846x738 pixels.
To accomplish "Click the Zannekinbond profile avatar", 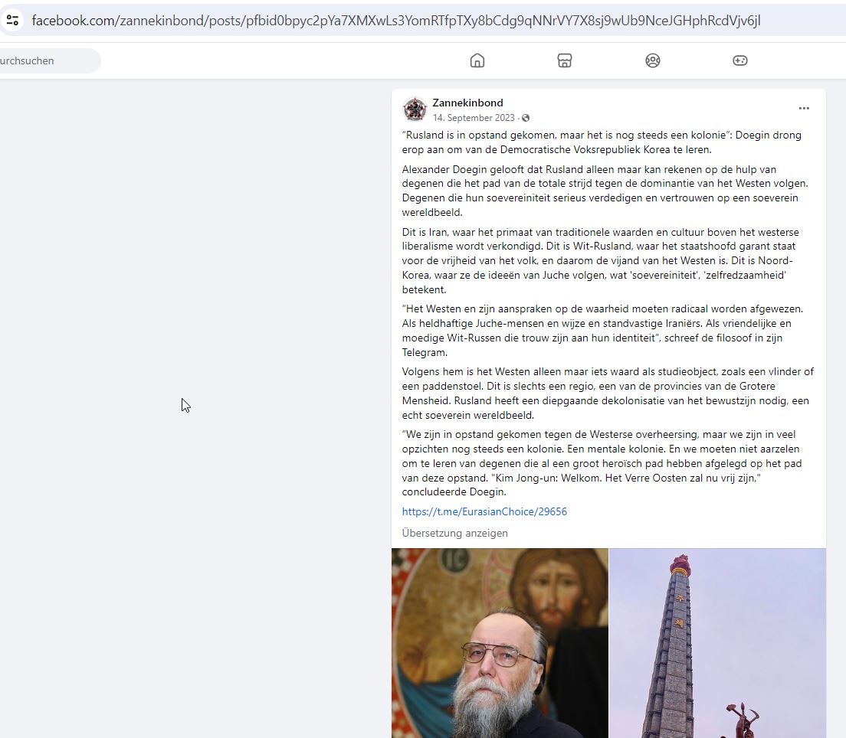I will 415,109.
